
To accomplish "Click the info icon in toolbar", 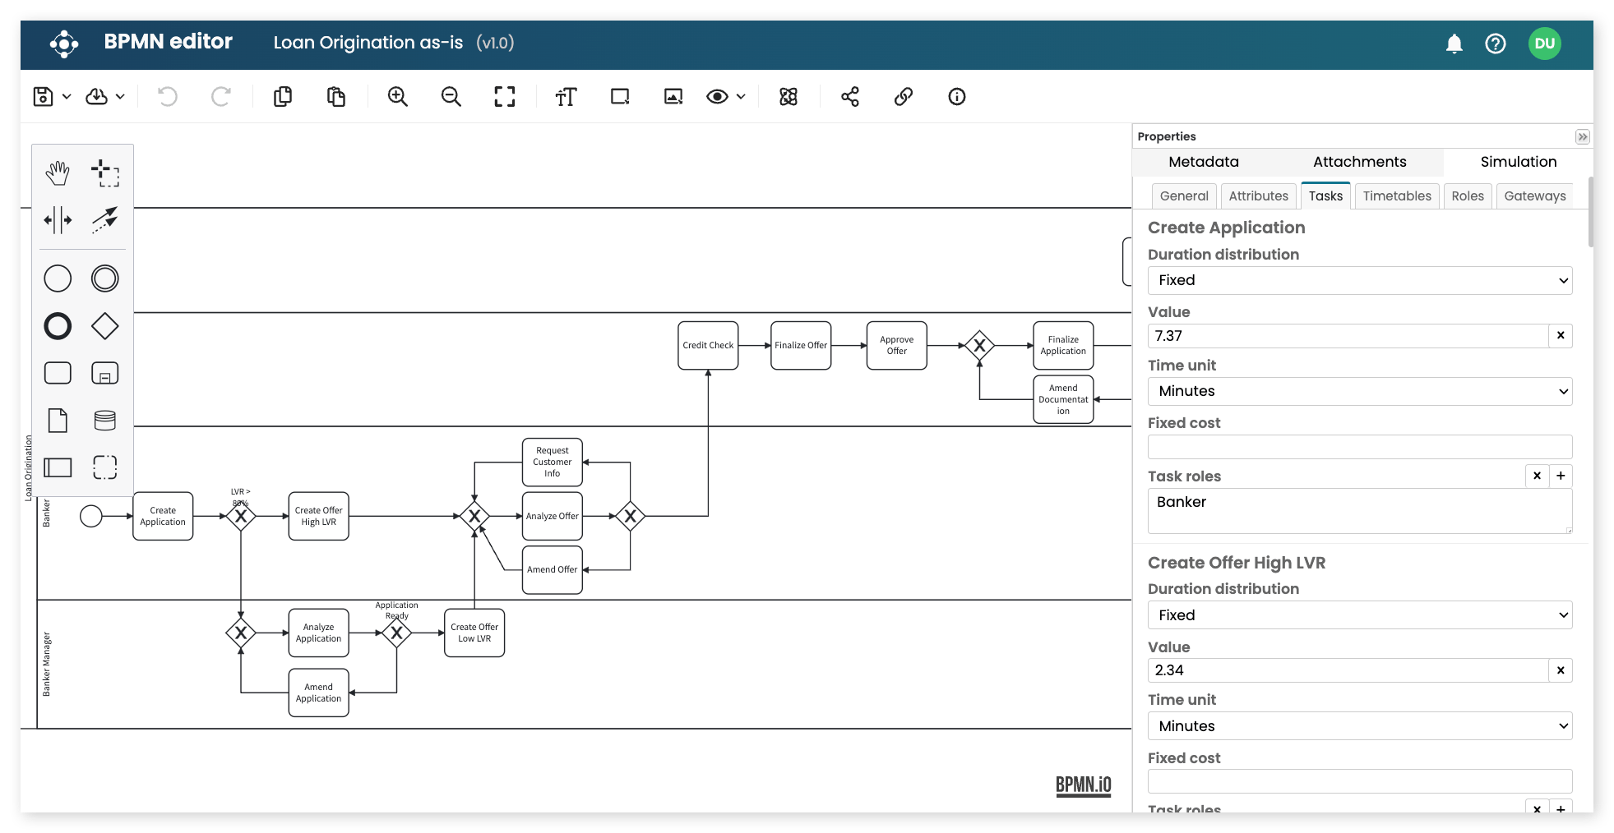I will [x=957, y=97].
